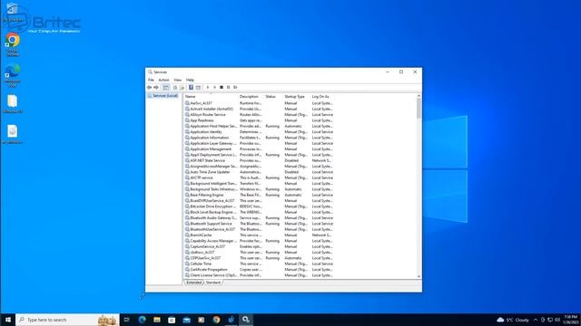The height and width of the screenshot is (326, 581).
Task: Click the Stop Service square icon
Action: point(222,88)
